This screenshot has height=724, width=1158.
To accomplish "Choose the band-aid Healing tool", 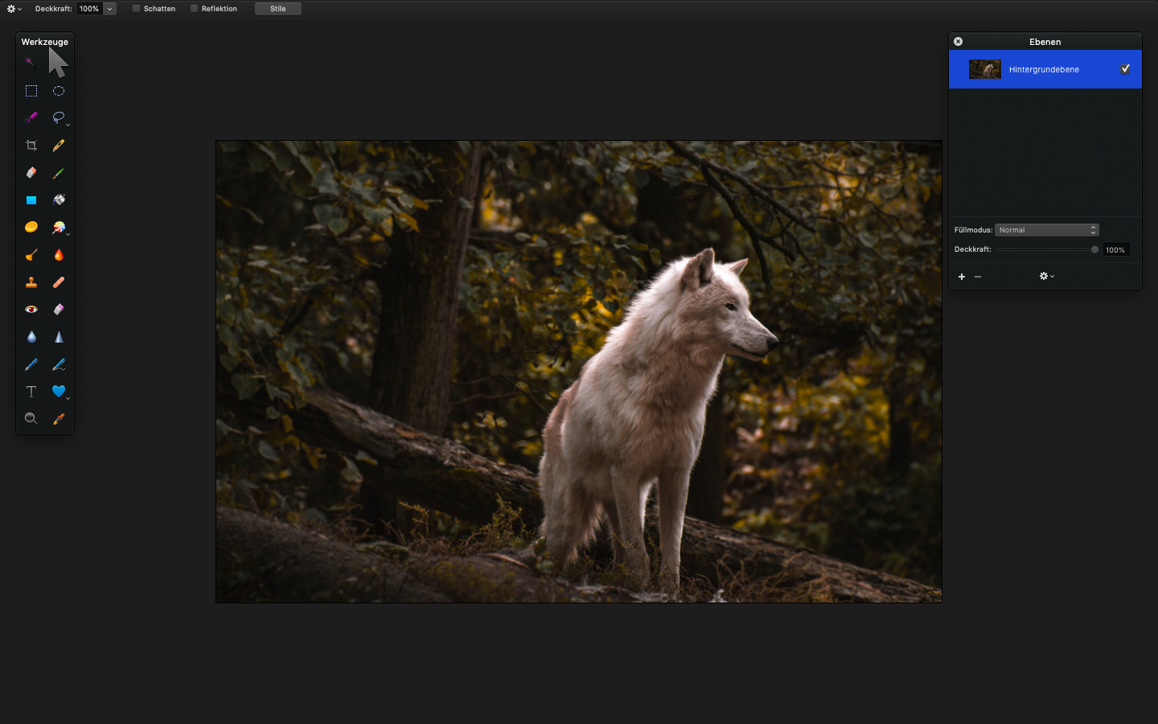I will click(x=59, y=282).
